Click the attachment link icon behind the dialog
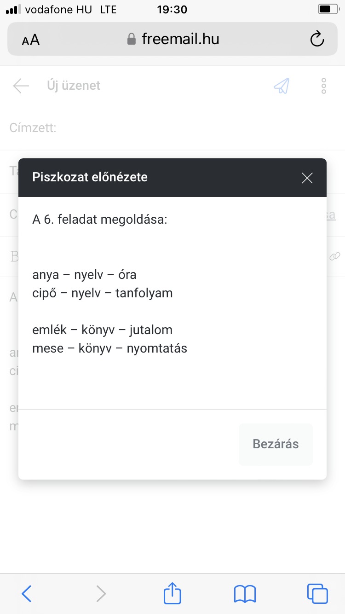345x614 pixels. coord(335,256)
